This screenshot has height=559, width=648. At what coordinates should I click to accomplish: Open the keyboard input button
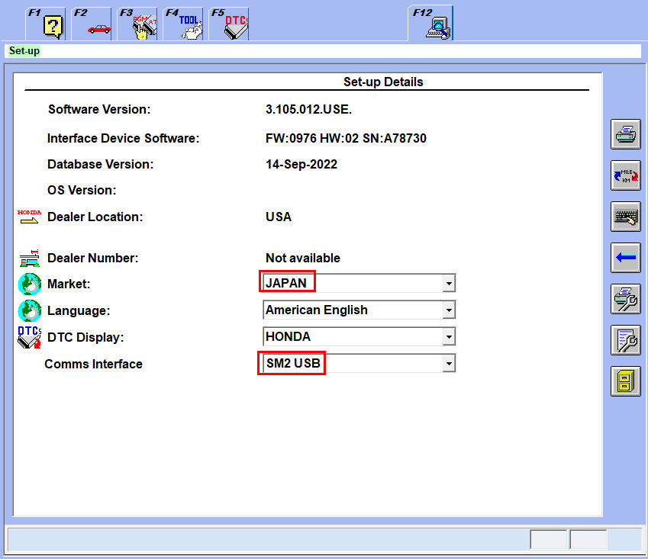626,217
